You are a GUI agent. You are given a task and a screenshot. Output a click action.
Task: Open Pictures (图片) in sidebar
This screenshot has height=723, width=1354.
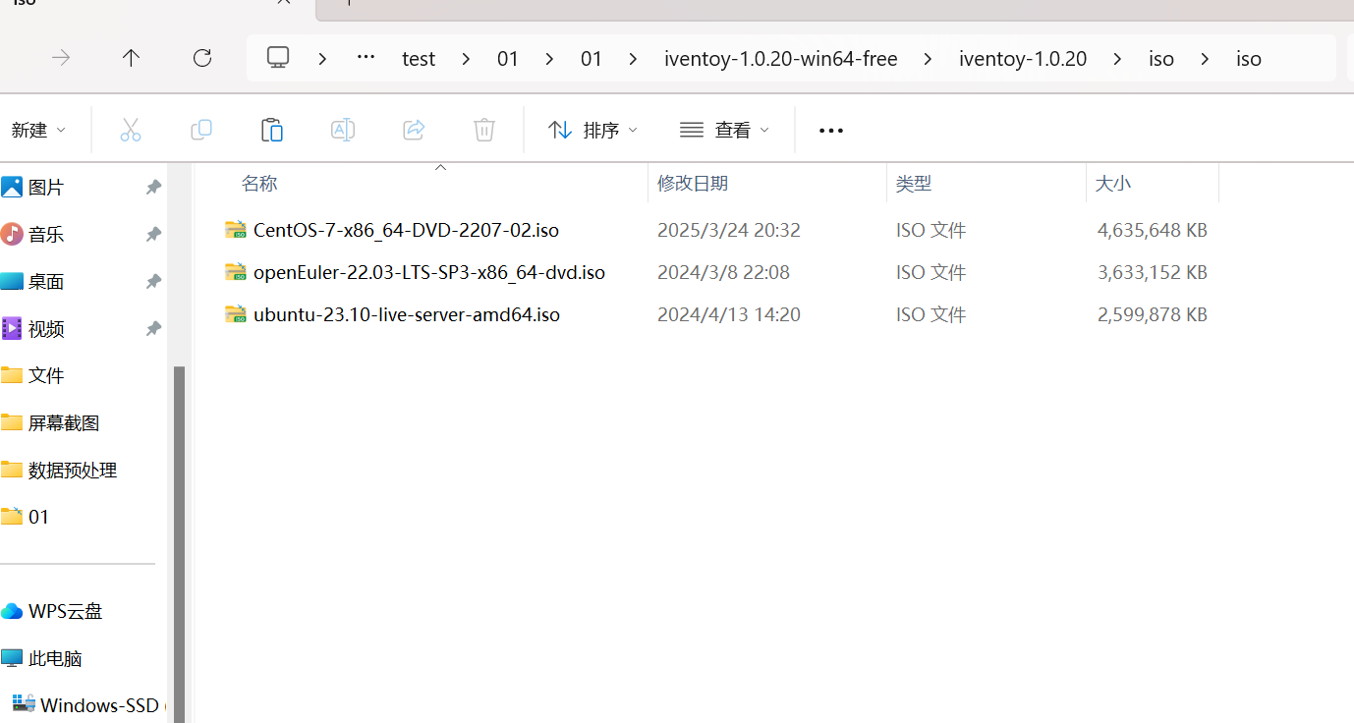point(45,187)
